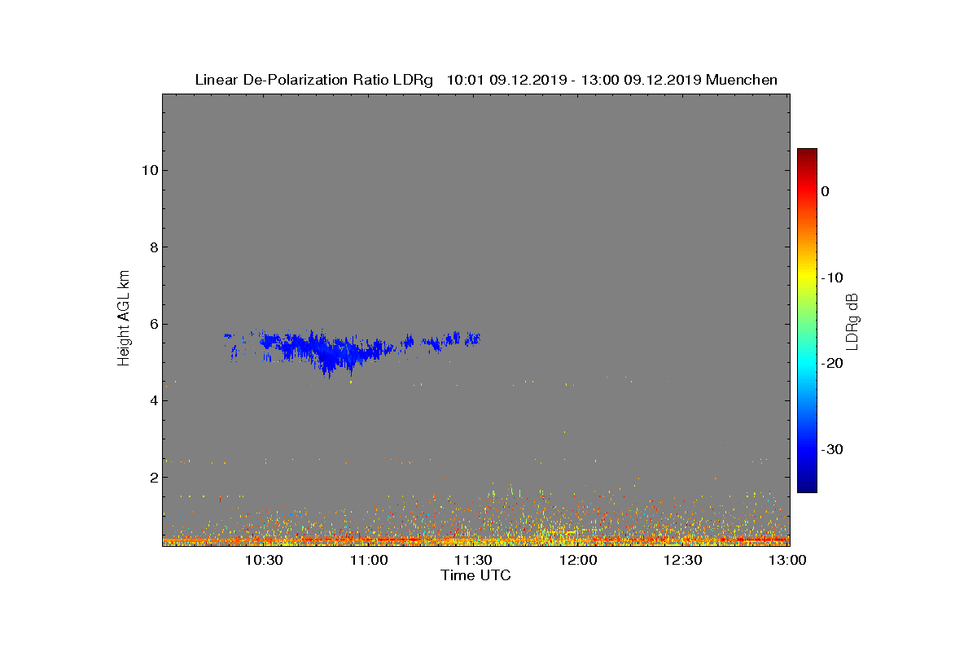Click the height axis label 8
The width and height of the screenshot is (977, 651).
pyautogui.click(x=152, y=247)
